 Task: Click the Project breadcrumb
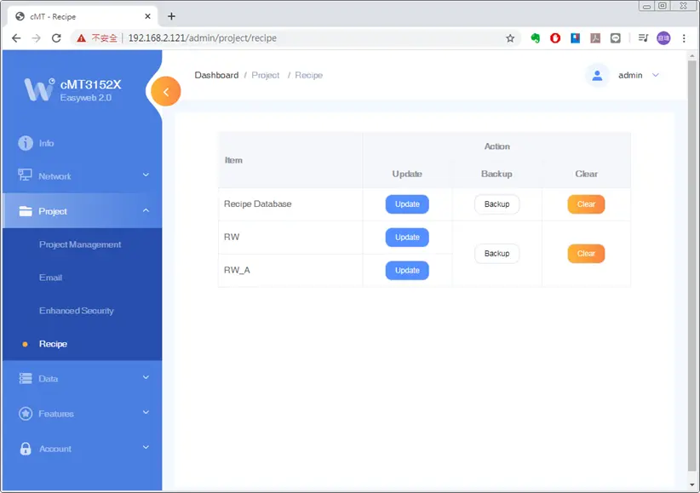pyautogui.click(x=266, y=75)
